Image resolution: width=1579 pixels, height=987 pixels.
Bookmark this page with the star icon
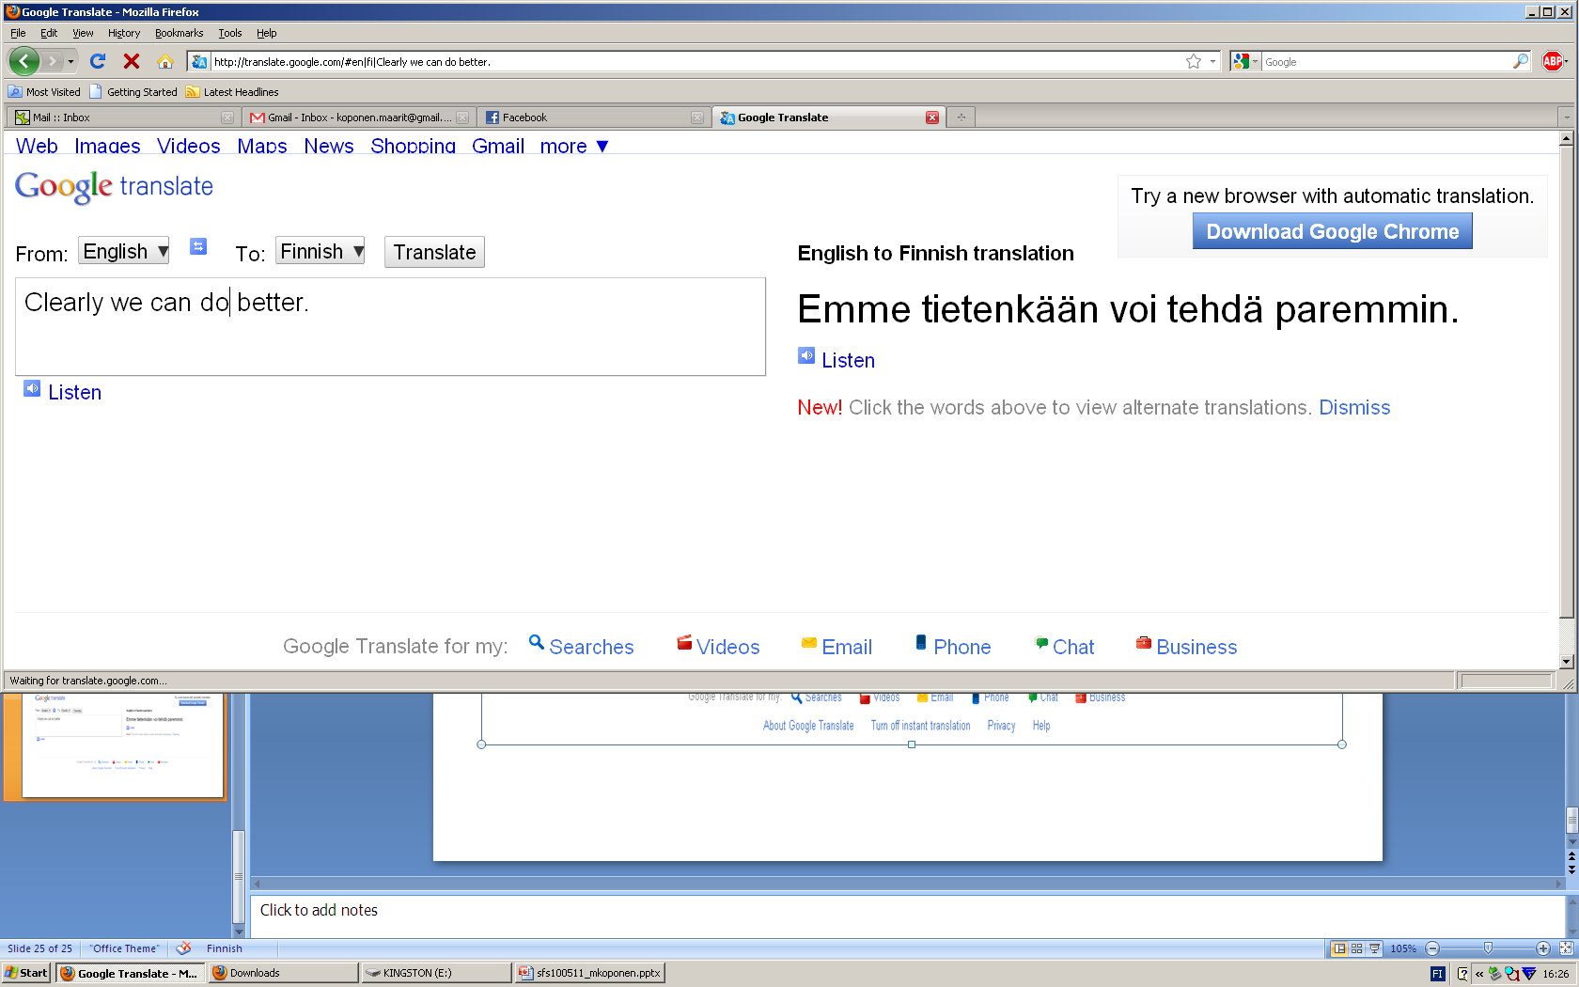1194,61
